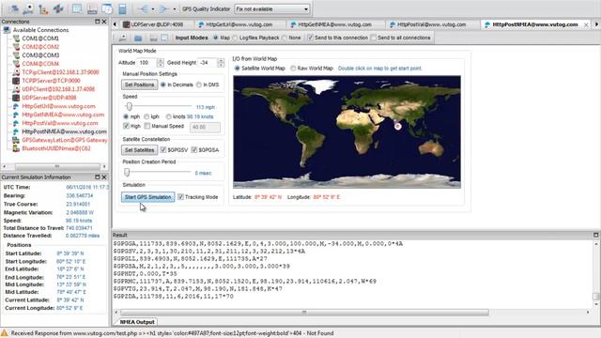The width and height of the screenshot is (601, 338).
Task: Enable Send to all connections
Action: pos(374,38)
